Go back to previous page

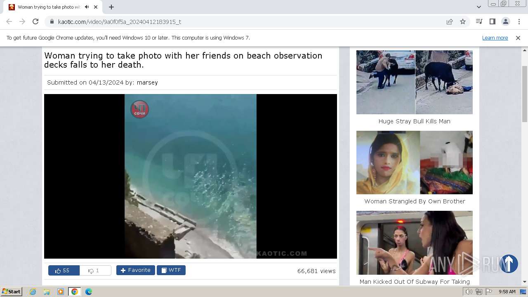click(x=9, y=21)
